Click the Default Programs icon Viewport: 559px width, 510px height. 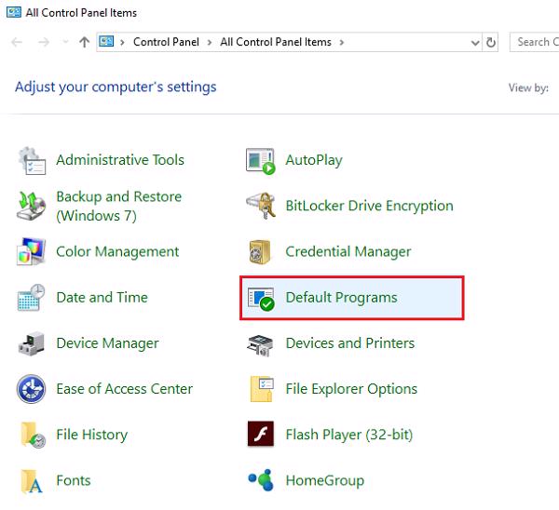(261, 299)
